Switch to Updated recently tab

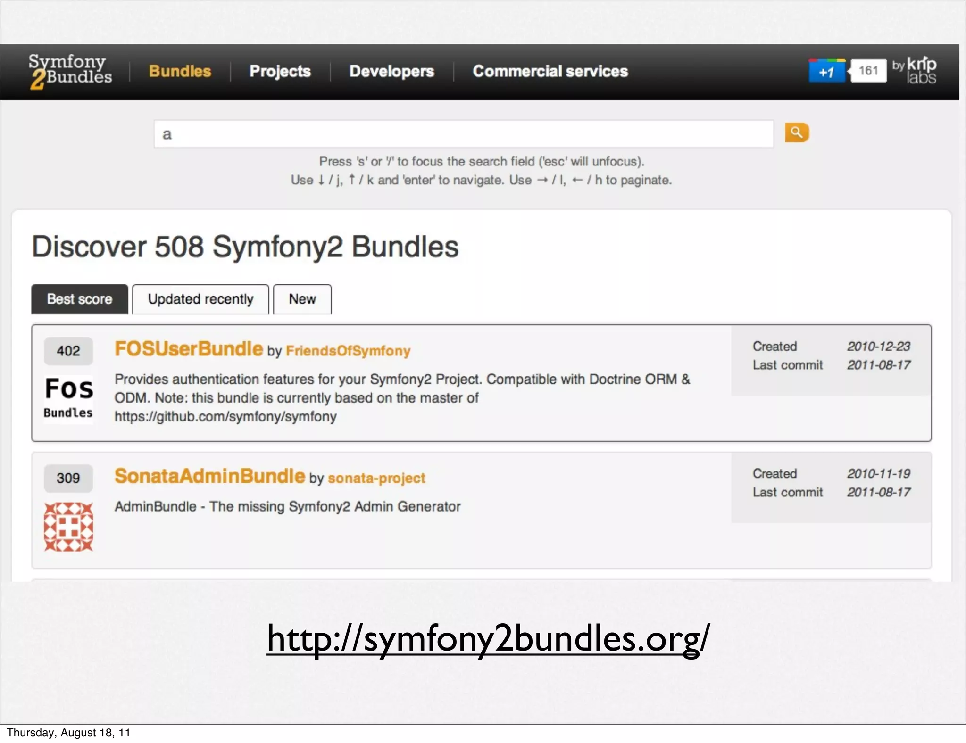coord(200,299)
